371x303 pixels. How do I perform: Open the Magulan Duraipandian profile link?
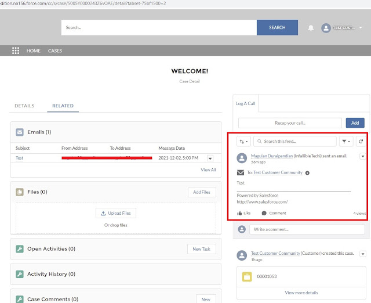[x=272, y=156]
